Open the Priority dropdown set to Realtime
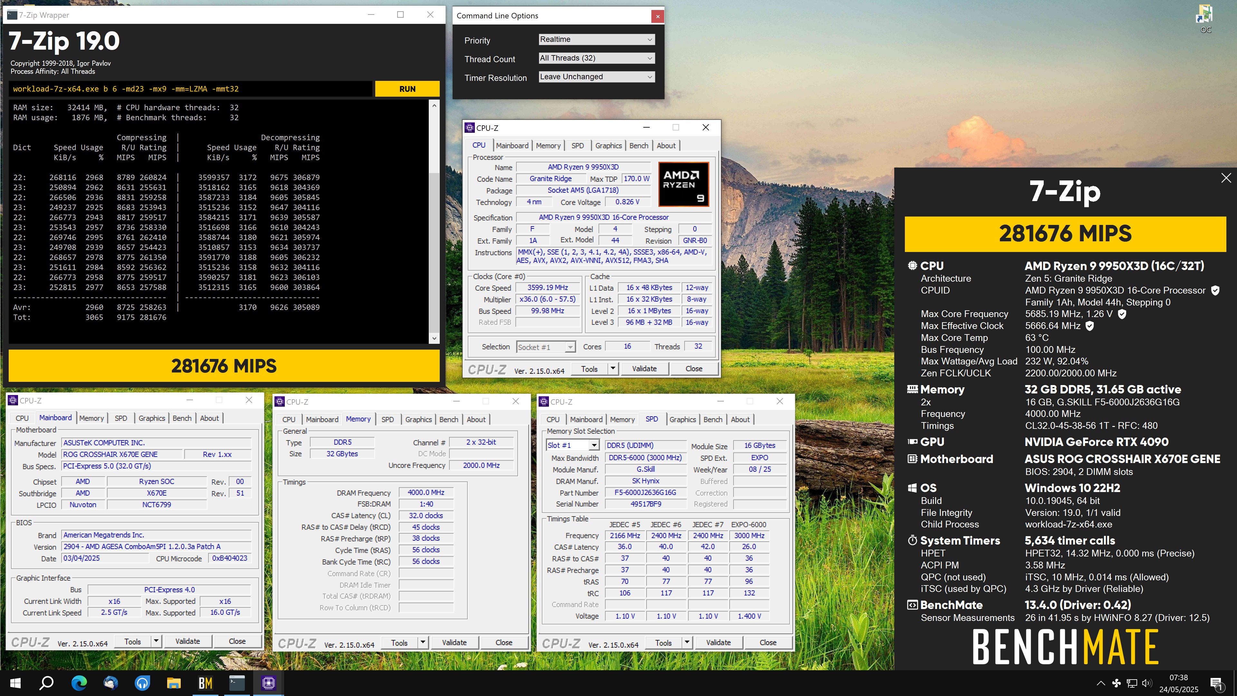This screenshot has width=1237, height=696. point(596,39)
